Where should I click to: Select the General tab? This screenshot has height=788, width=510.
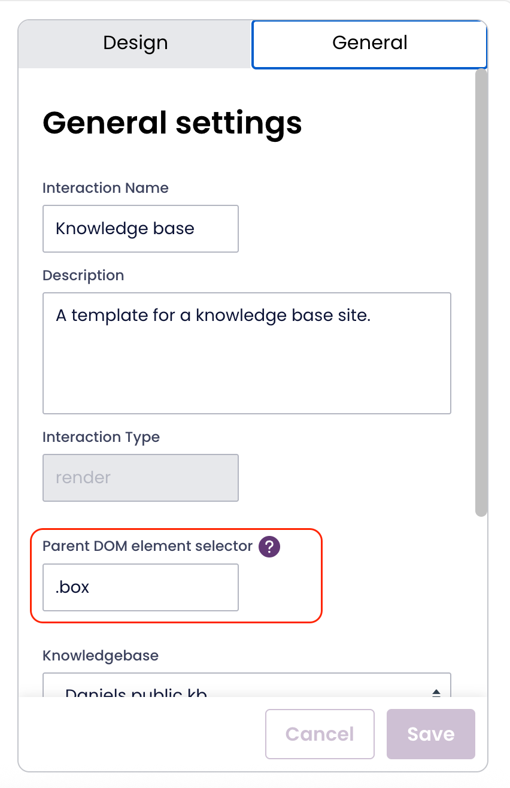[369, 43]
